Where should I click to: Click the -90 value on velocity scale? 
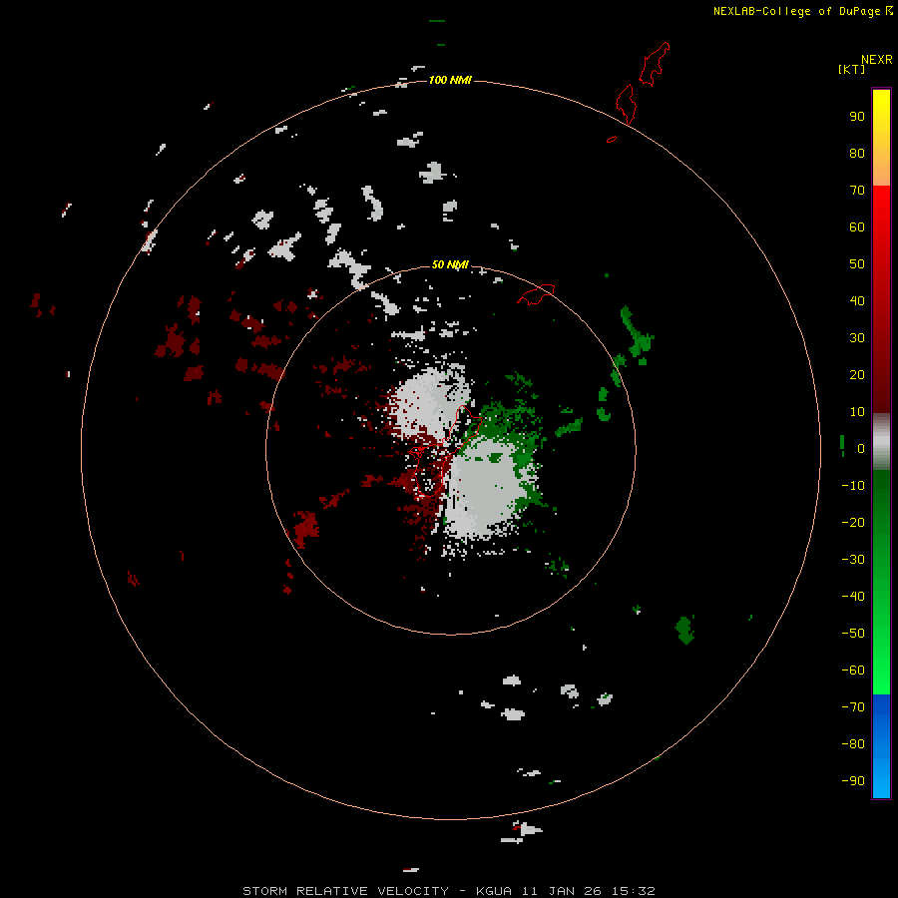click(x=853, y=781)
